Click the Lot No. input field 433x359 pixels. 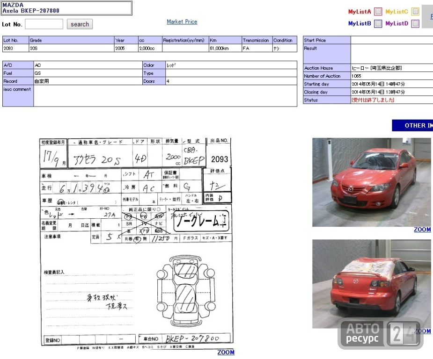tap(44, 24)
